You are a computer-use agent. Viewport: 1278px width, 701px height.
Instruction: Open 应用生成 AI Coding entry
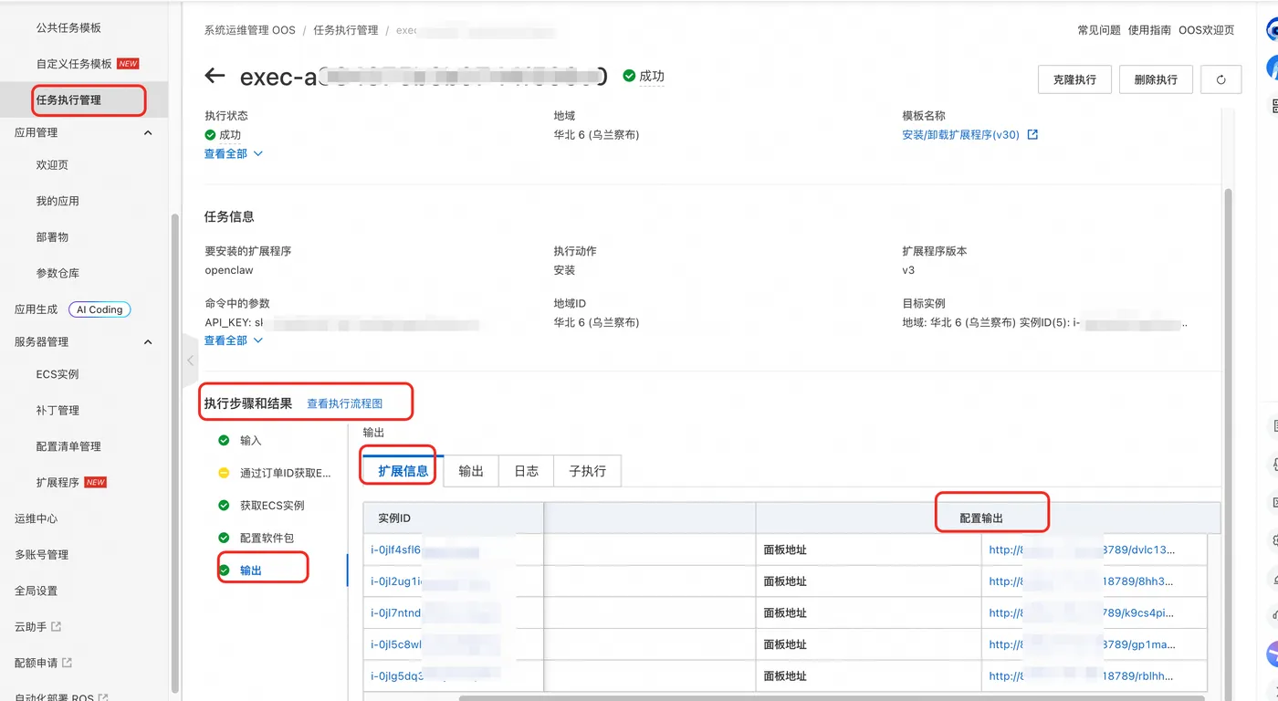tap(73, 309)
